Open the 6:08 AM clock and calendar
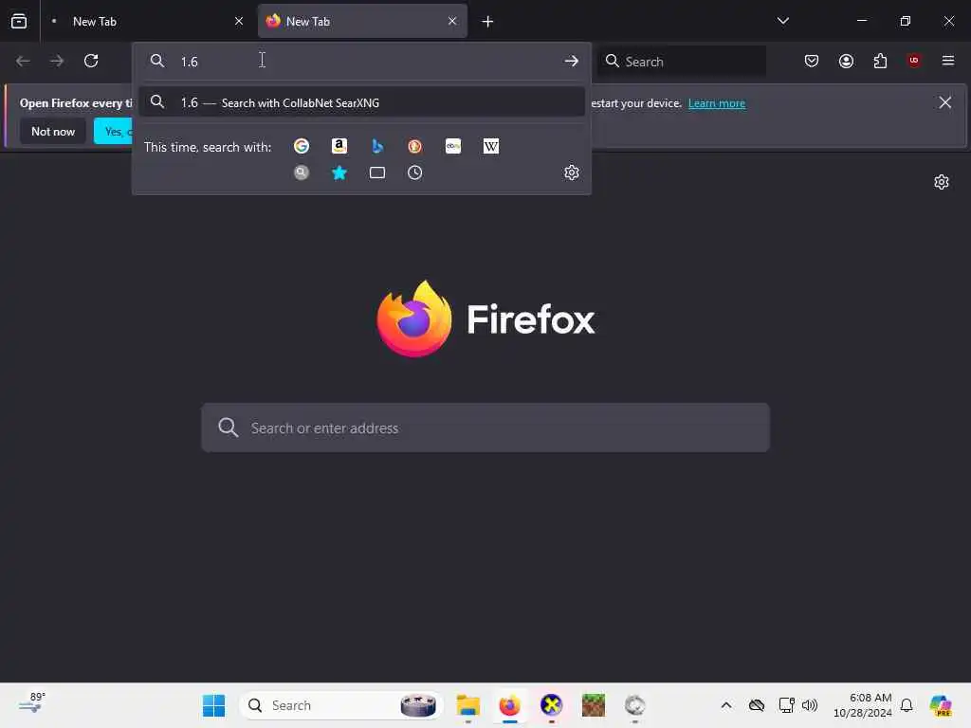This screenshot has height=728, width=971. point(863,705)
